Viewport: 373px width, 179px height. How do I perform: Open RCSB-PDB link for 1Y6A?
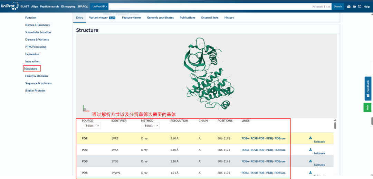coord(258,150)
